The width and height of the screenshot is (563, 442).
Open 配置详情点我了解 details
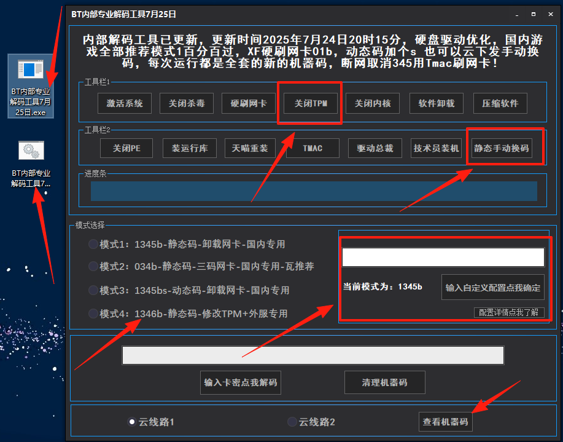[508, 312]
